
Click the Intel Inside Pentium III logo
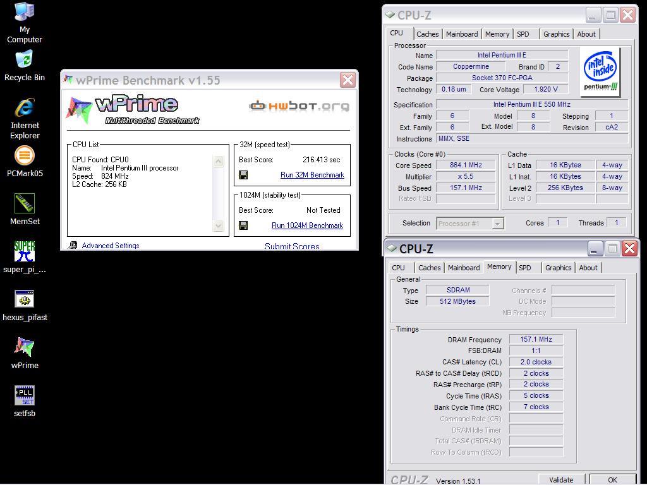tap(600, 72)
